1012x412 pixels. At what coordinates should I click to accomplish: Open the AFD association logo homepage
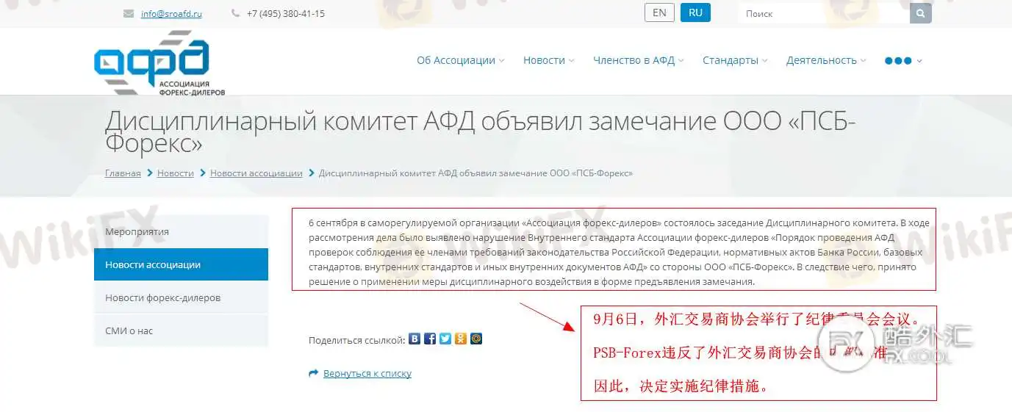pos(159,64)
